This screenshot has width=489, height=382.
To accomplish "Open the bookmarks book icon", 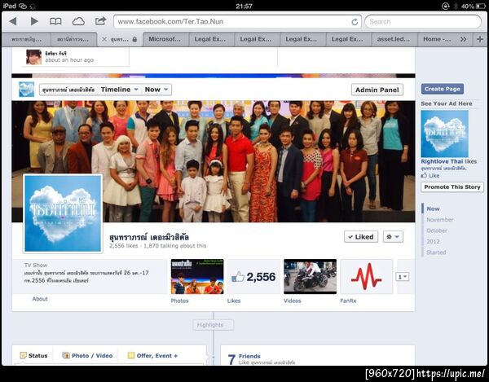I will [x=55, y=21].
